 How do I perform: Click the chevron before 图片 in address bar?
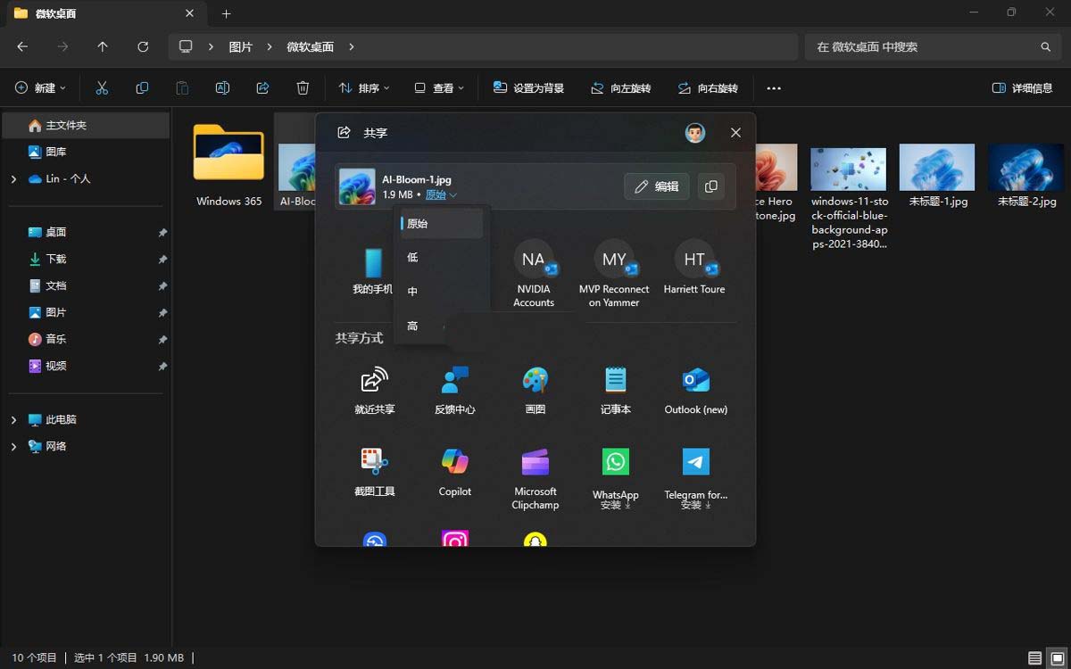[211, 46]
